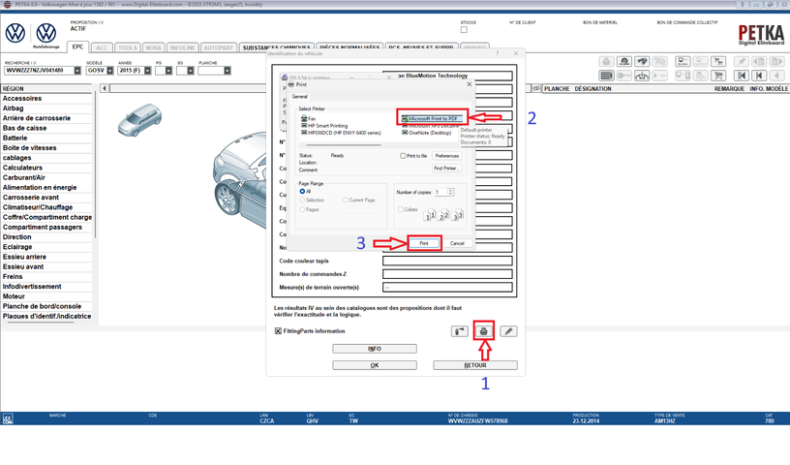Switch to the INFOLINE tab
Screen dimensions: 790x465
click(x=182, y=47)
